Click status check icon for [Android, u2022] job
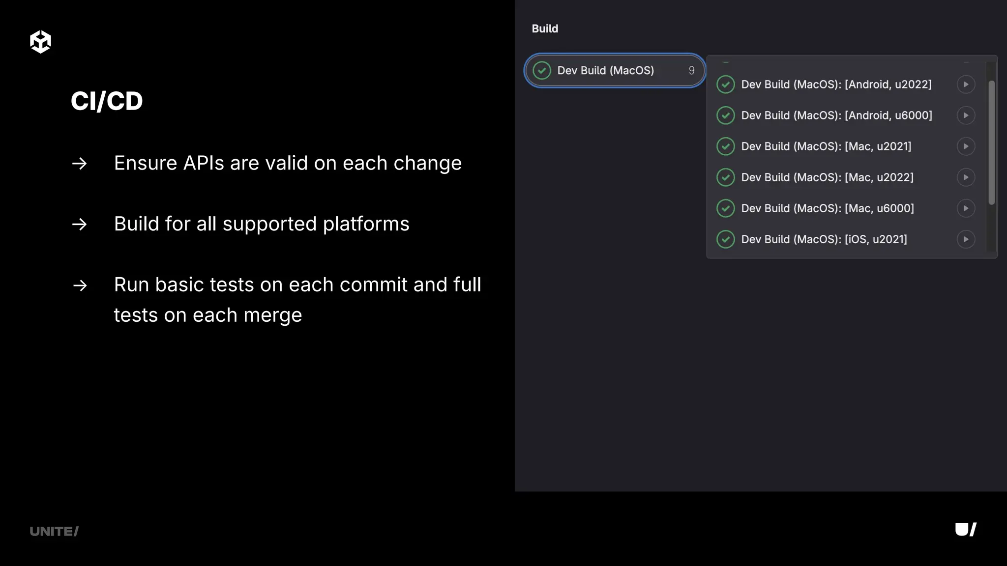Image resolution: width=1007 pixels, height=566 pixels. (x=726, y=85)
